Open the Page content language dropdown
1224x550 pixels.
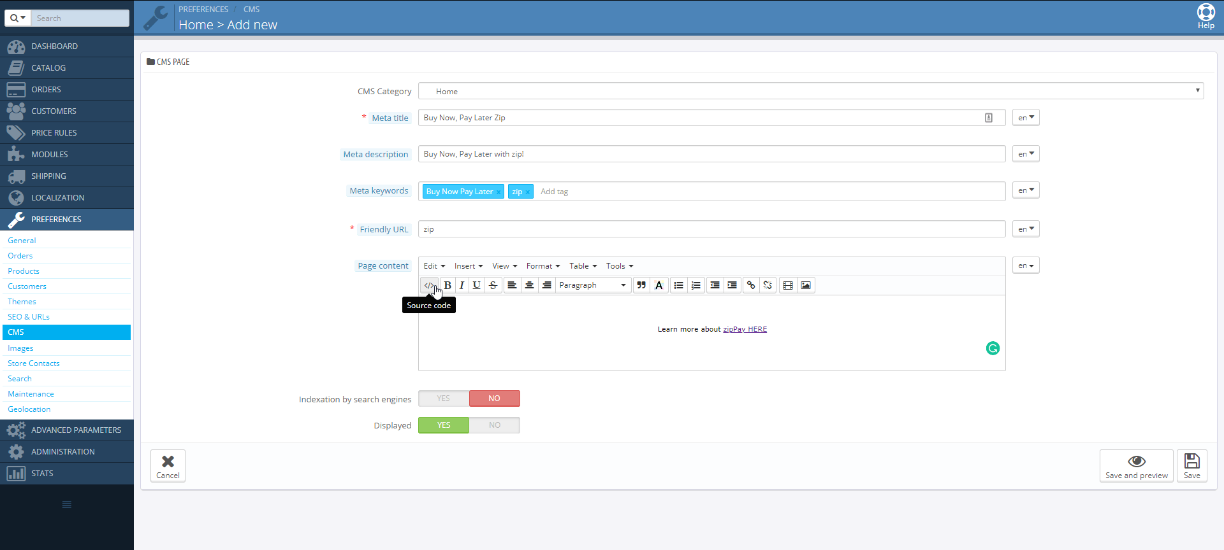[1026, 265]
